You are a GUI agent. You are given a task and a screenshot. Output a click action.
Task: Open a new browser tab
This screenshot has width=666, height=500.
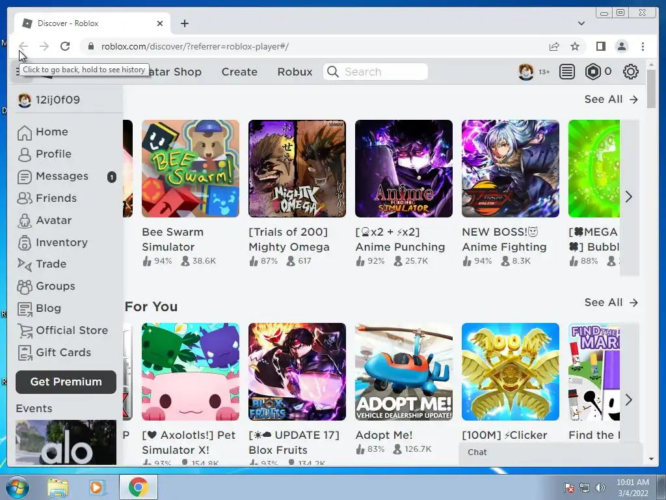[184, 23]
